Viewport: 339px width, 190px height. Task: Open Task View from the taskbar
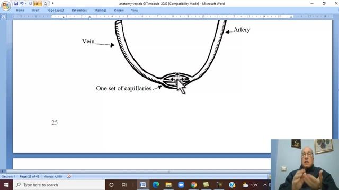124,185
